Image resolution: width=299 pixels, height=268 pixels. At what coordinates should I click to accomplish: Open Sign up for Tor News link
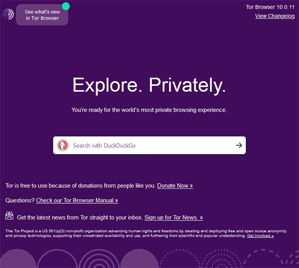pyautogui.click(x=173, y=218)
